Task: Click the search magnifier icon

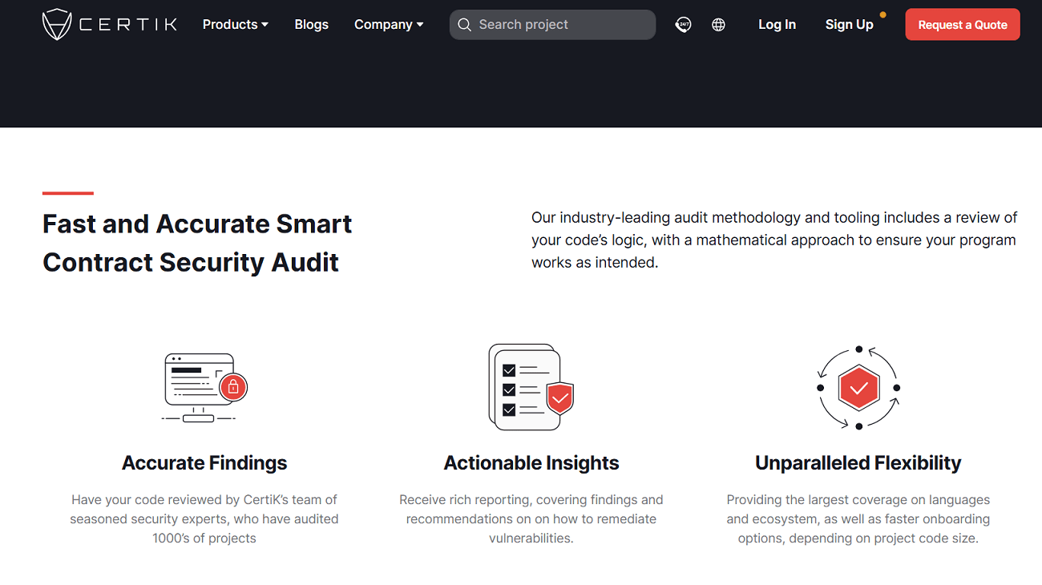Action: (464, 25)
